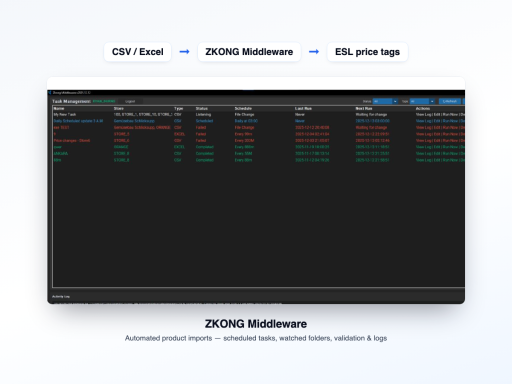Click the STORE_5 store cell
The height and width of the screenshot is (384, 512).
[x=121, y=134]
